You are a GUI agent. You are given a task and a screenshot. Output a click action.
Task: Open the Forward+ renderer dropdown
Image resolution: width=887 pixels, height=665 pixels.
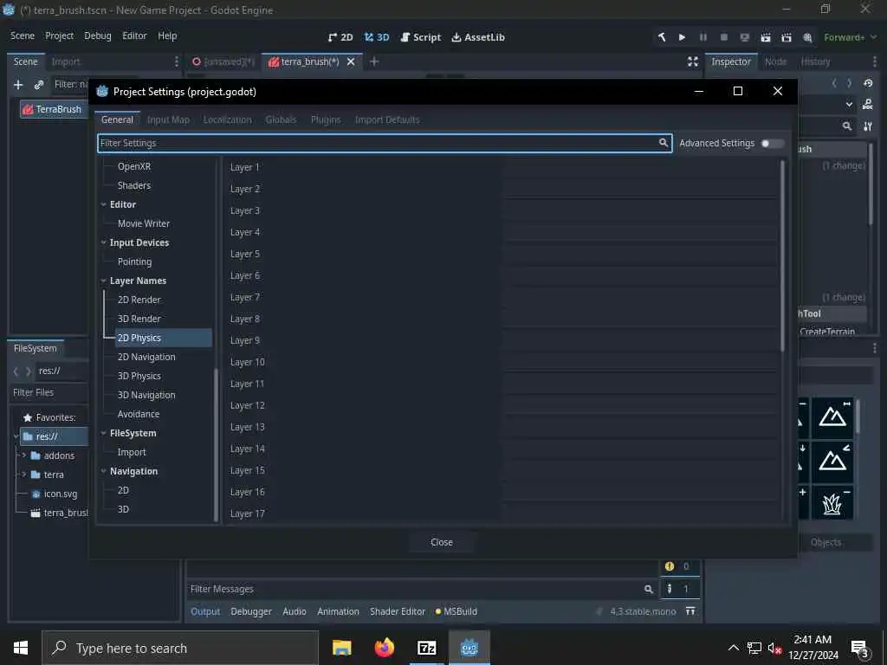point(851,37)
